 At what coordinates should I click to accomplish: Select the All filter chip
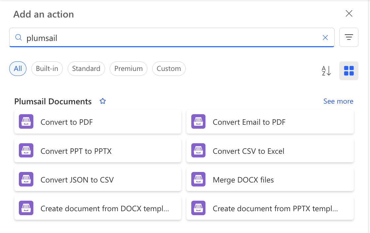click(x=18, y=69)
